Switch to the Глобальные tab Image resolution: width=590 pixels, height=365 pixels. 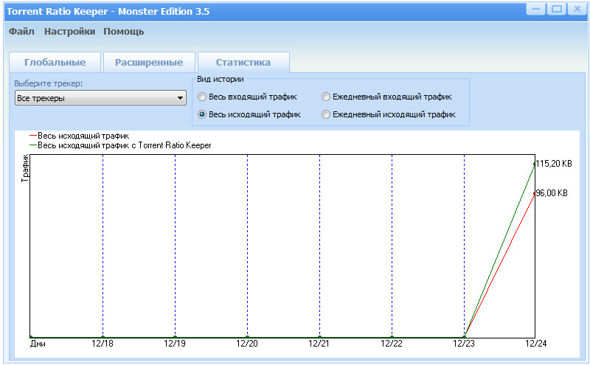[55, 62]
